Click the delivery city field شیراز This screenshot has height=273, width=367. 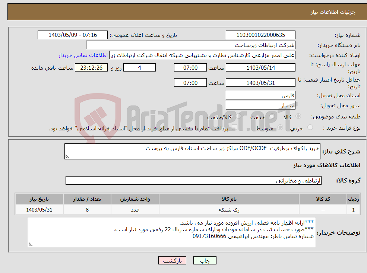pyautogui.click(x=260, y=105)
